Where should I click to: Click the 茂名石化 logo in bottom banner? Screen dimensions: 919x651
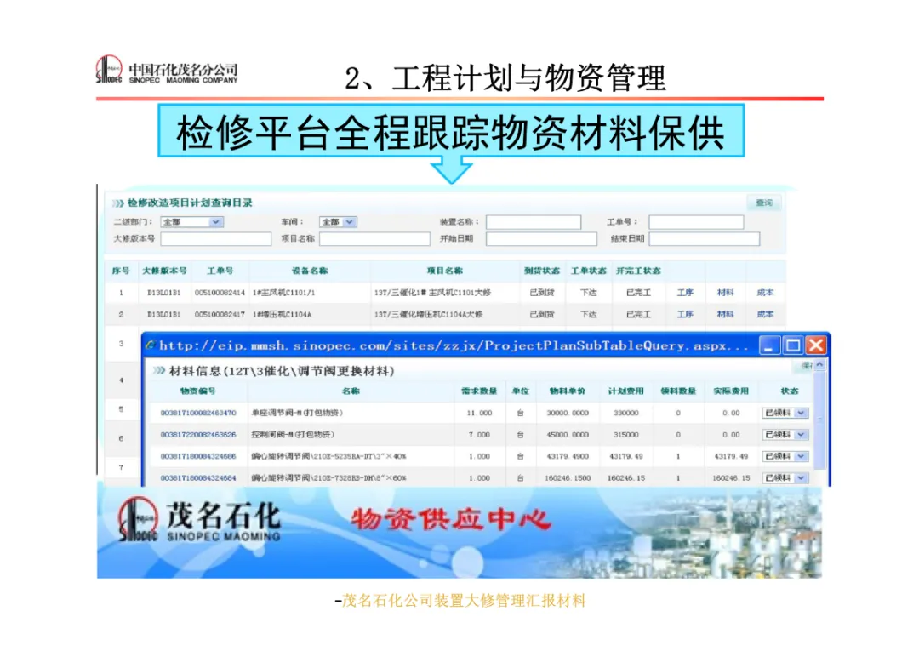199,519
